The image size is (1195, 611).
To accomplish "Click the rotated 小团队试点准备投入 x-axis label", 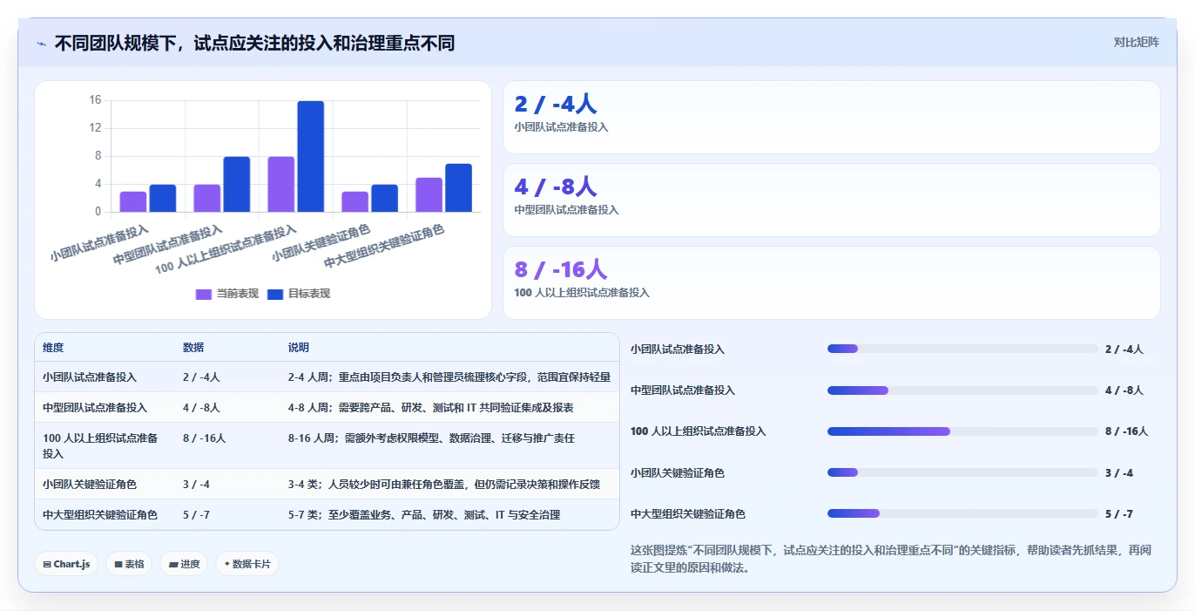I will (98, 242).
